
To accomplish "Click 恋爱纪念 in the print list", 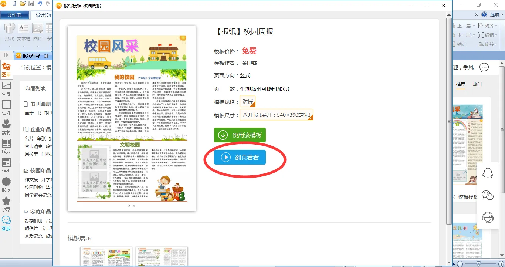I will (x=34, y=236).
